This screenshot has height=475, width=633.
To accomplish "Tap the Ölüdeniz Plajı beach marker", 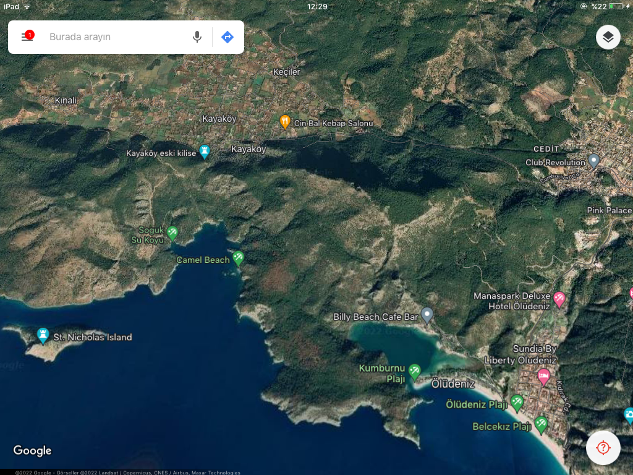I will click(517, 403).
